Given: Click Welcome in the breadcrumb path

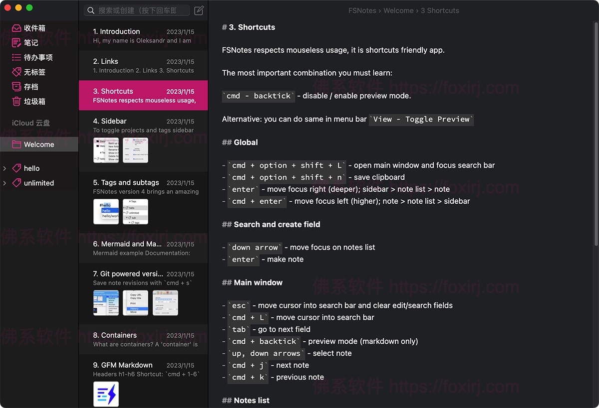Looking at the screenshot, I should (399, 10).
